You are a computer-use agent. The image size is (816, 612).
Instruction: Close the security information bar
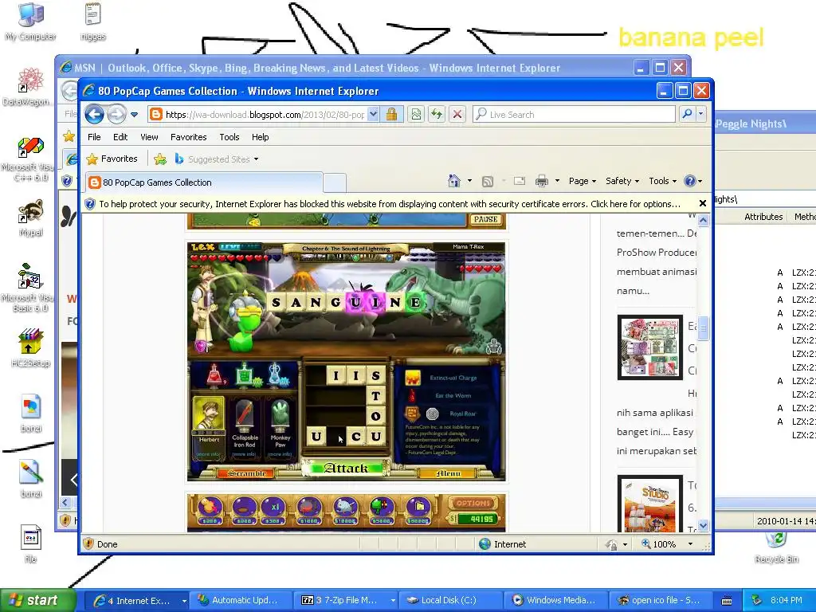point(703,203)
